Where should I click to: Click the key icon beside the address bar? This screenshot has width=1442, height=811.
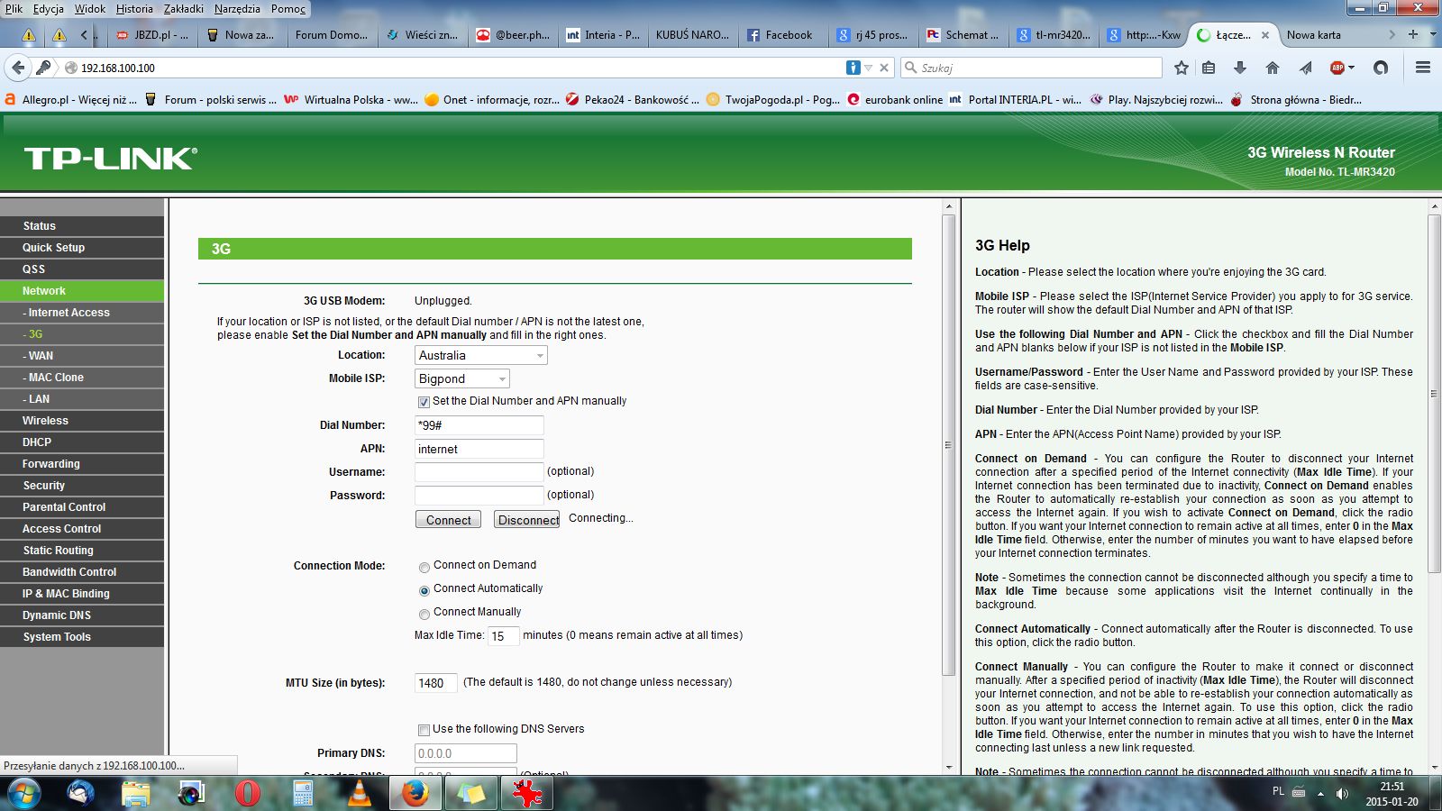tap(42, 68)
